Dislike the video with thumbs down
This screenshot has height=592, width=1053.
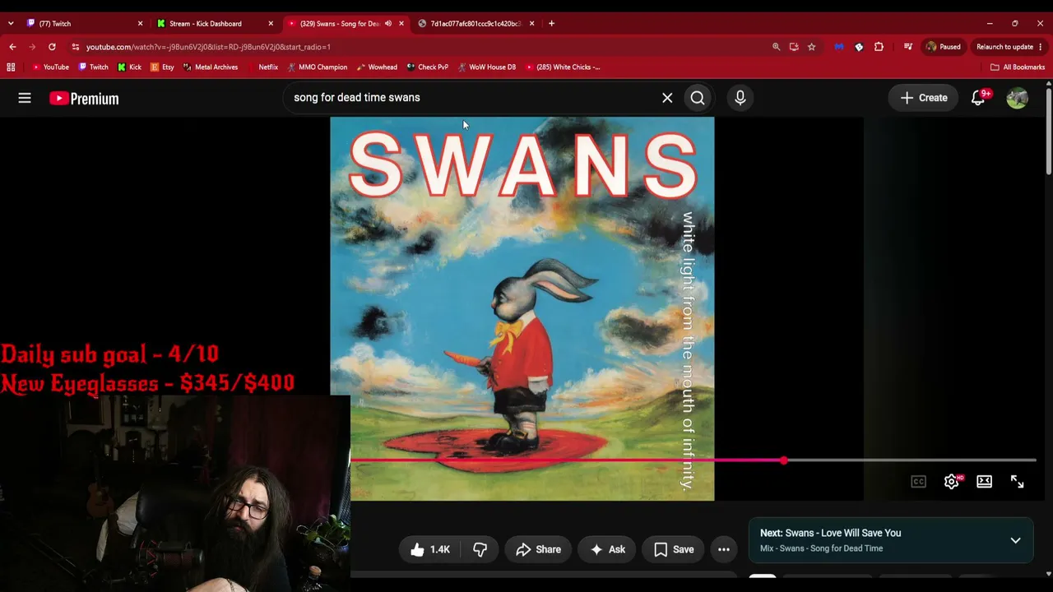pyautogui.click(x=480, y=549)
